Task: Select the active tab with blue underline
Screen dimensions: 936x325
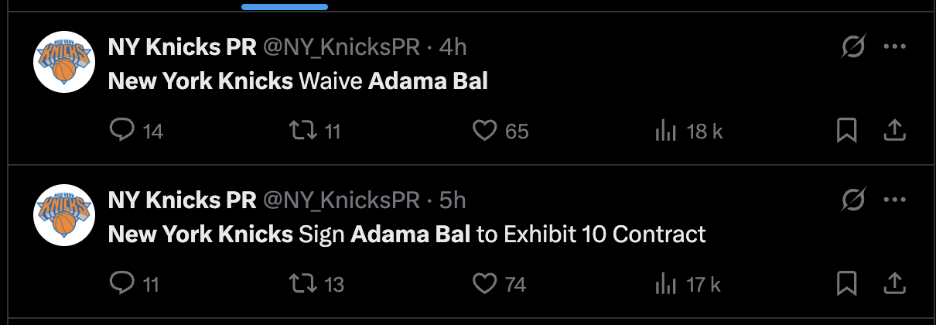Action: [285, 6]
